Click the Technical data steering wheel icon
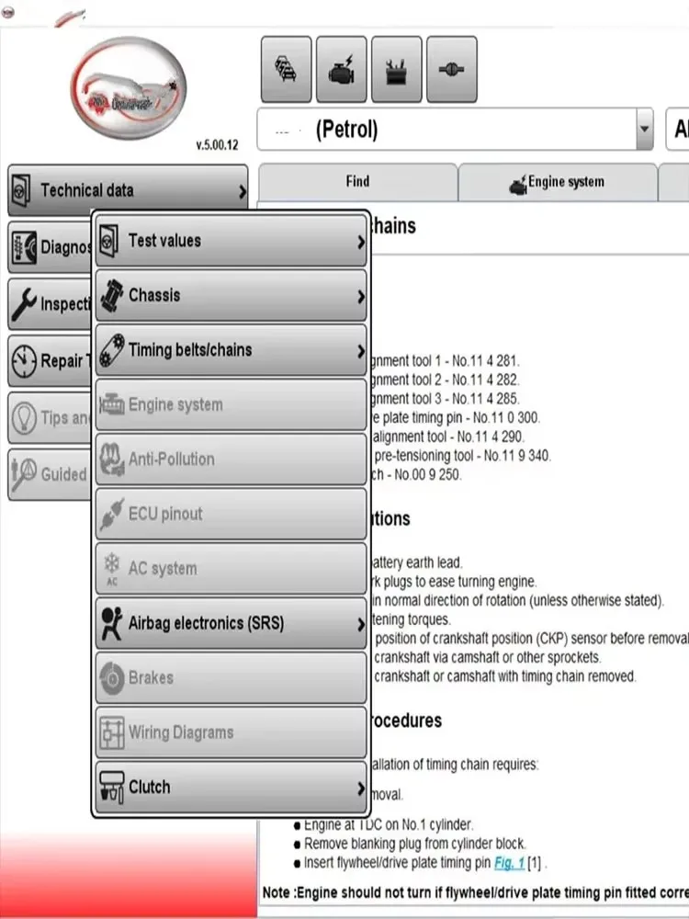The height and width of the screenshot is (919, 689). 22,190
